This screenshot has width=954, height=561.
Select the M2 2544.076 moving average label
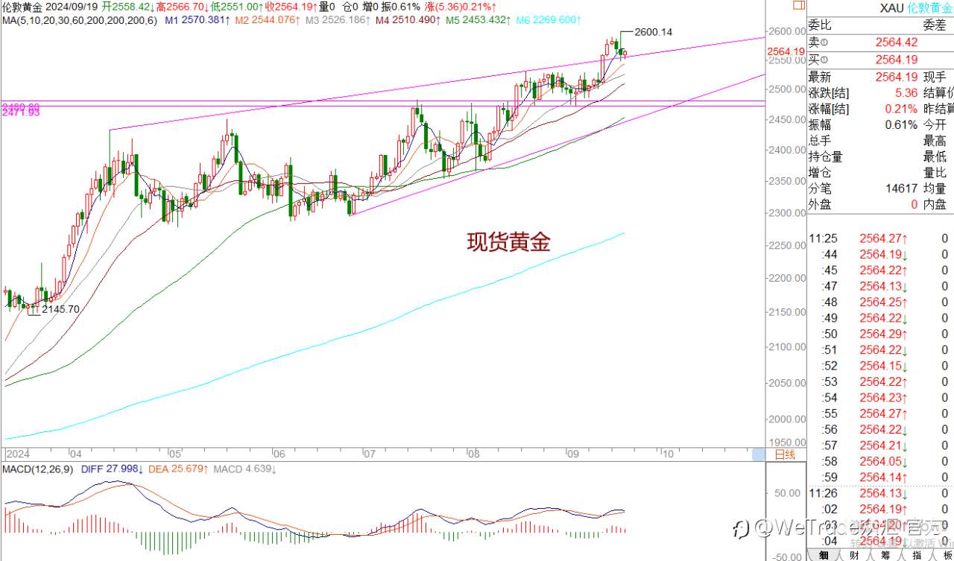coord(267,19)
